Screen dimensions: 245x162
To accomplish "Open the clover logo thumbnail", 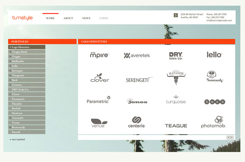I will click(100, 78).
